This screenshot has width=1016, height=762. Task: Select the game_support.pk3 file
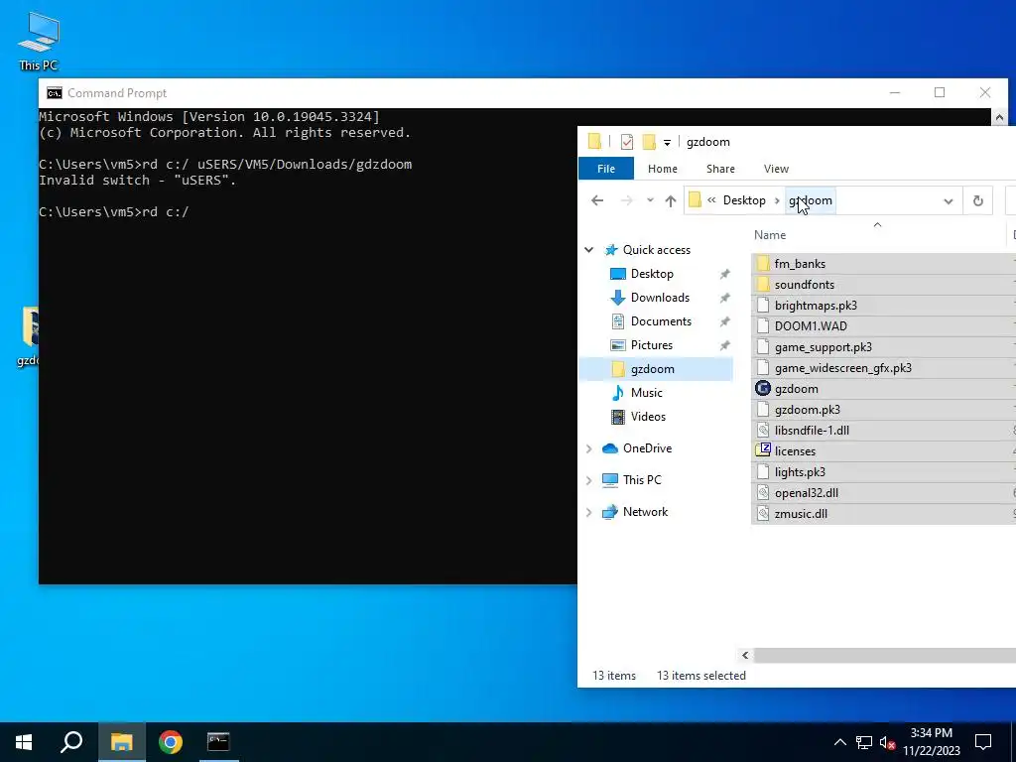[x=883, y=347]
